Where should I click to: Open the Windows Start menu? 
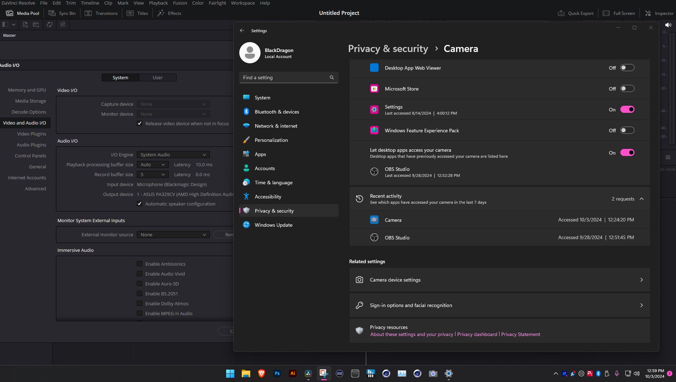(x=230, y=374)
